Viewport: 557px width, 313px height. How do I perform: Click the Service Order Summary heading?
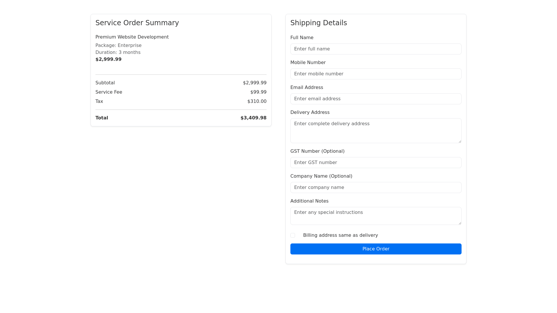137,23
